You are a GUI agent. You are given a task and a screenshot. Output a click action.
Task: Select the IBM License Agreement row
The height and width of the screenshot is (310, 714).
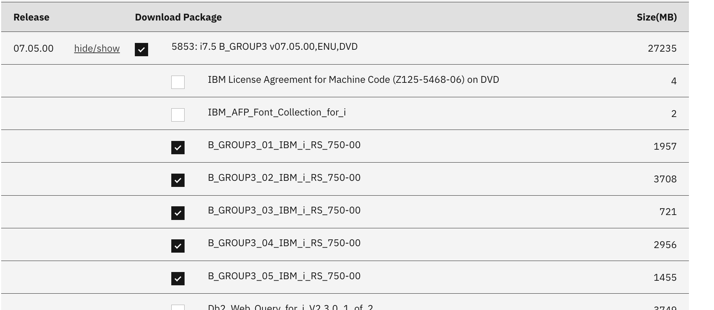[354, 80]
